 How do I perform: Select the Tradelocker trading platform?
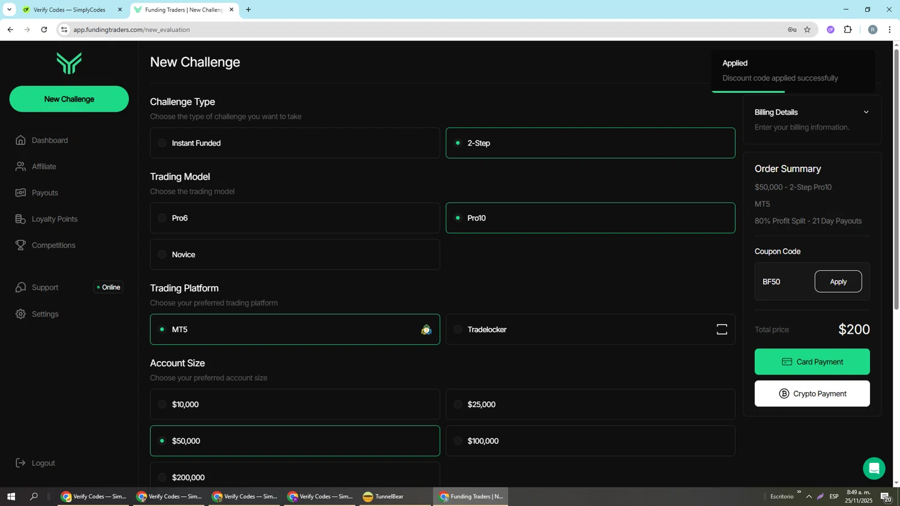(x=590, y=330)
